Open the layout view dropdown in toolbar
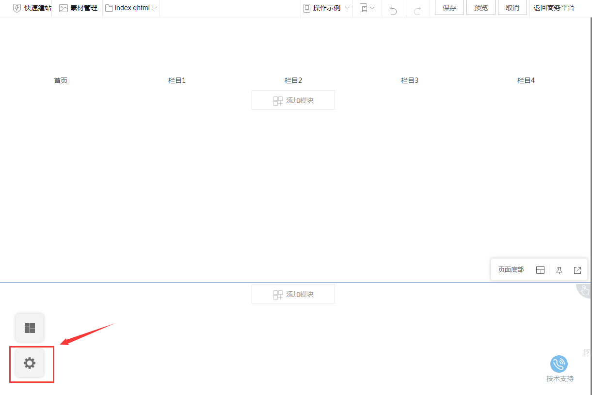Image resolution: width=592 pixels, height=395 pixels. (367, 8)
